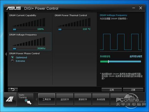
Task: Select Extreme power phase control
Action: tap(13, 61)
